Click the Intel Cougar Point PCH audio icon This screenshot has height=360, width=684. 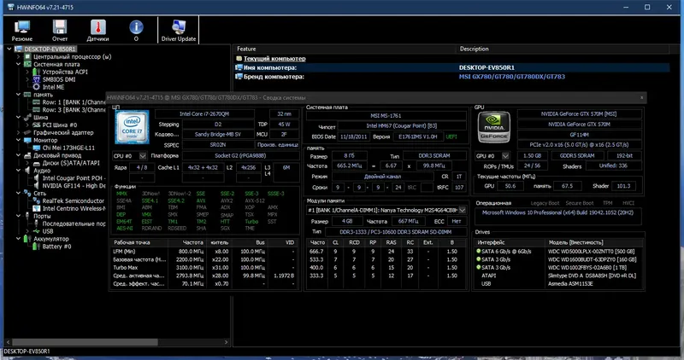pos(37,178)
